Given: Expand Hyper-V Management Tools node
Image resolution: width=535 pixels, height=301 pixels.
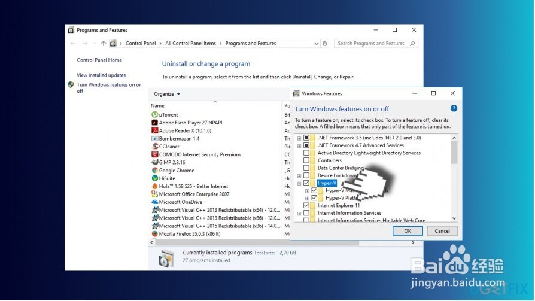Looking at the screenshot, I should [307, 191].
